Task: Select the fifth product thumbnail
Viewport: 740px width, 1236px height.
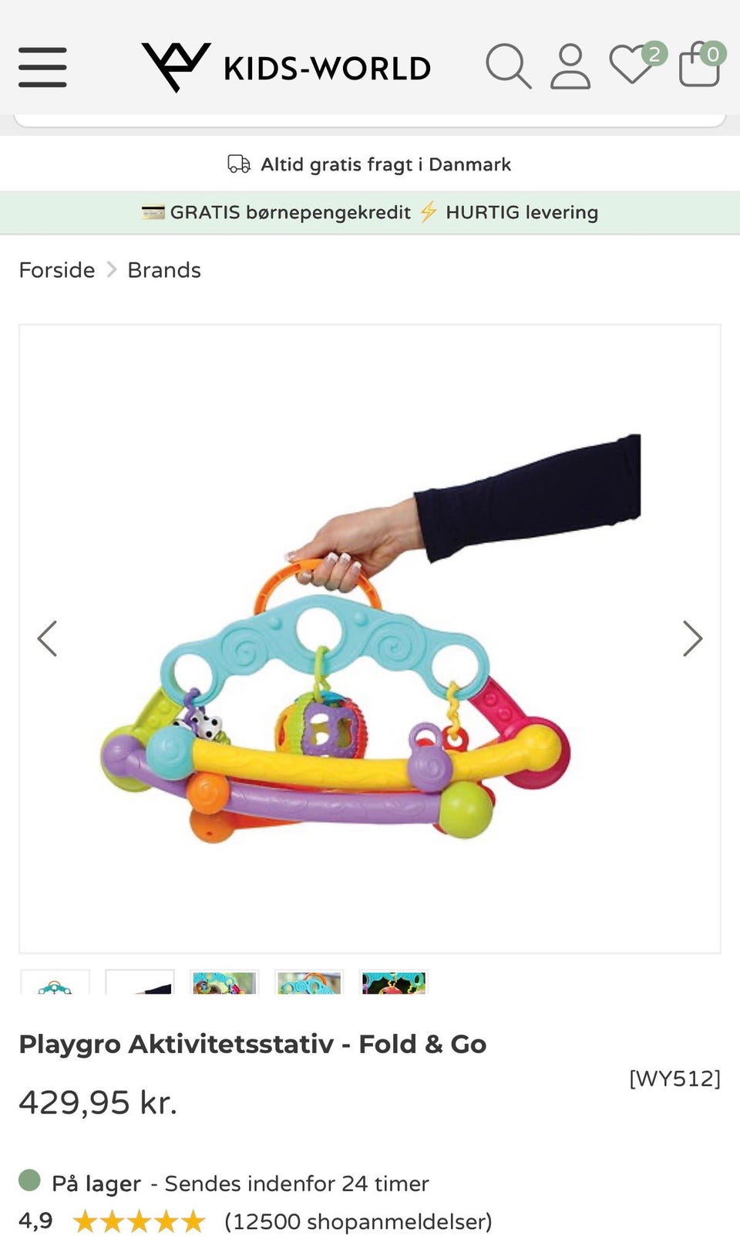Action: click(394, 981)
